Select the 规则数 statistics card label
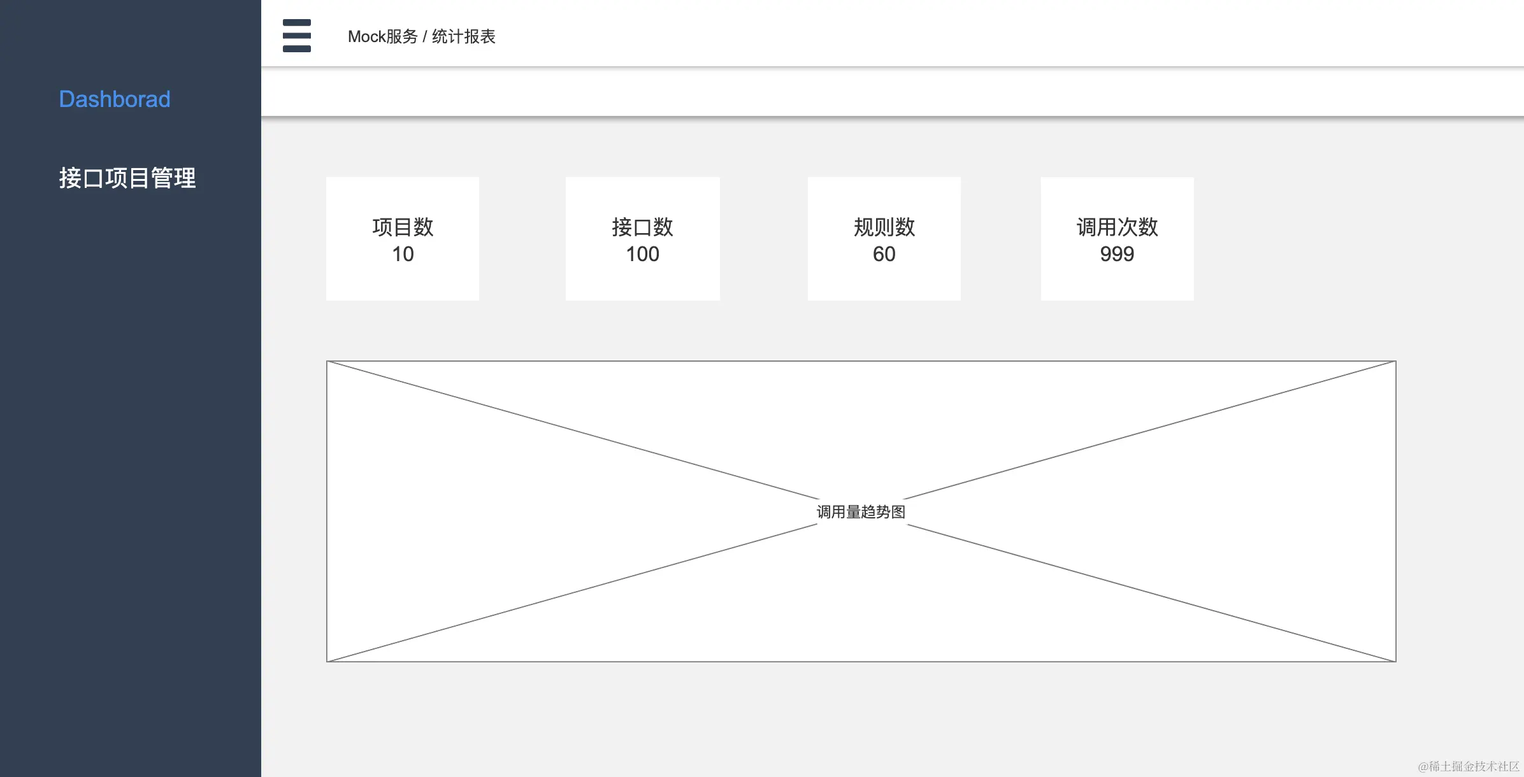The image size is (1524, 777). coord(884,227)
